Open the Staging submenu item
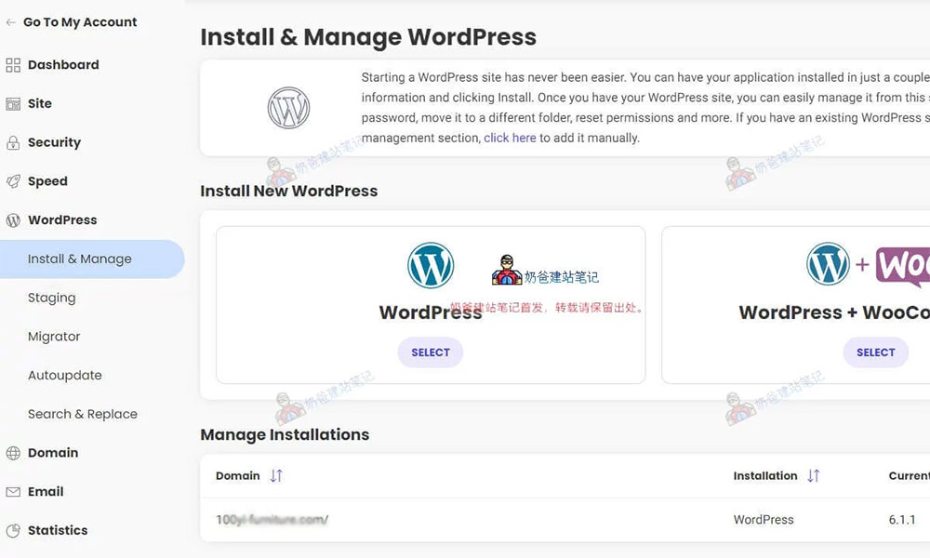The image size is (930, 558). (52, 299)
